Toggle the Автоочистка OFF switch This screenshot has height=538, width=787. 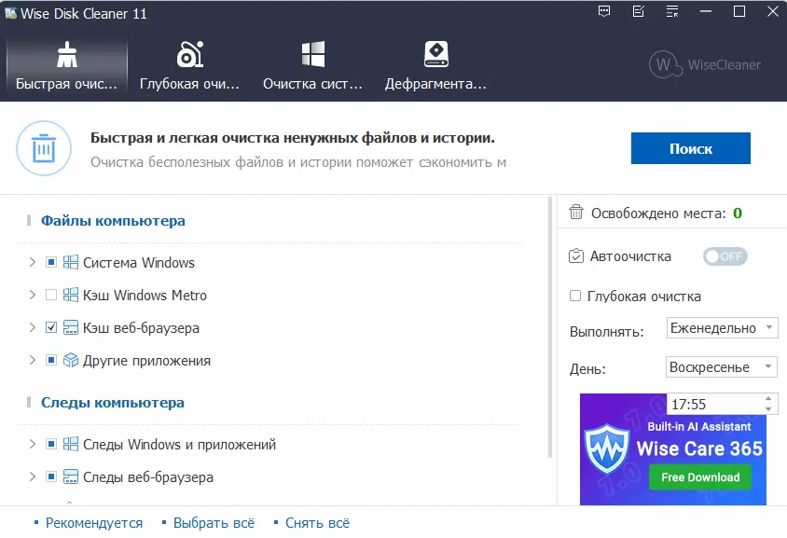[x=725, y=256]
